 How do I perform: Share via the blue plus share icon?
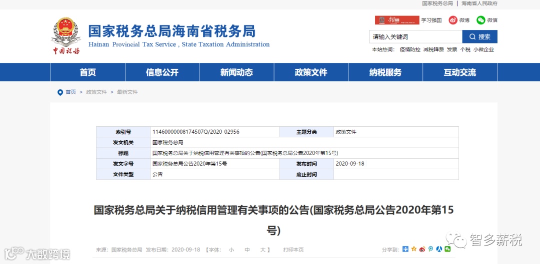(405, 249)
